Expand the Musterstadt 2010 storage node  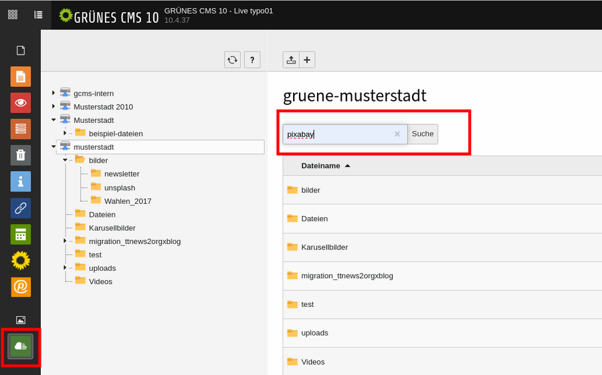point(54,106)
